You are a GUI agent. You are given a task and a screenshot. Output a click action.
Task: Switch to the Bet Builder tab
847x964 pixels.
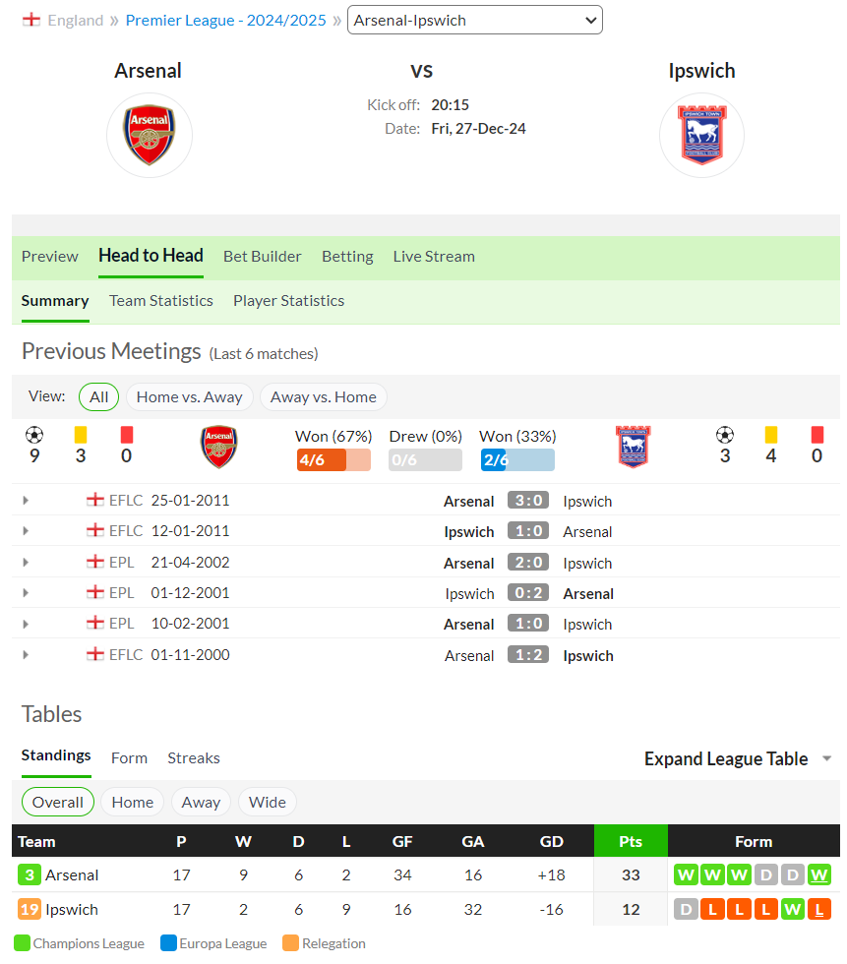(x=263, y=257)
